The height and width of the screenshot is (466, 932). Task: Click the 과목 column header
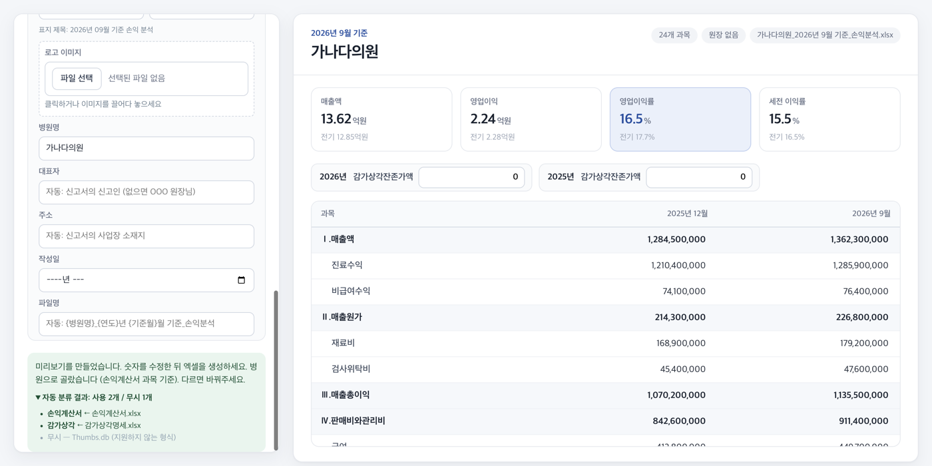tap(328, 214)
